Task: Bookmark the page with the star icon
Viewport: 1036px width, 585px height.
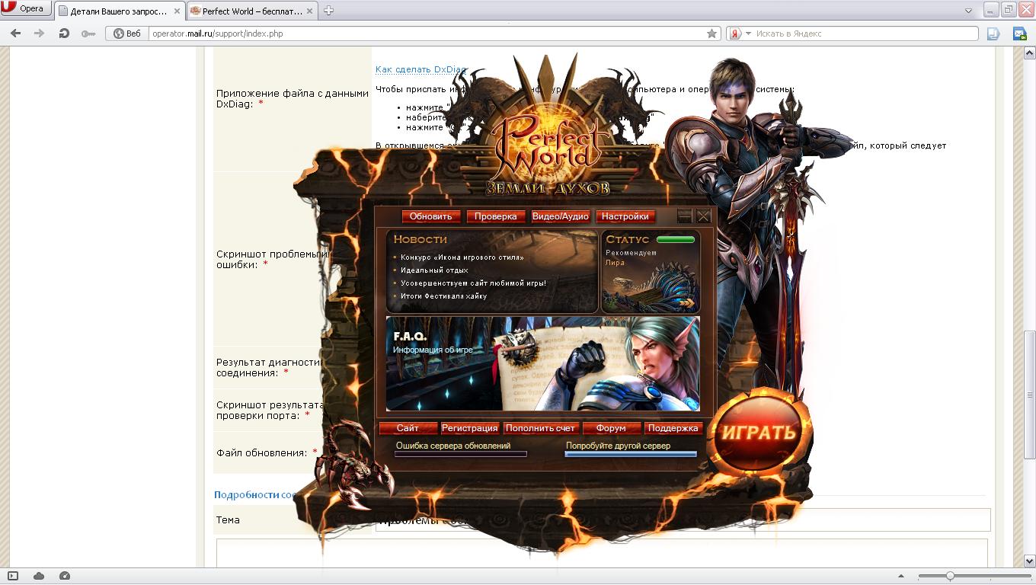Action: [x=711, y=34]
